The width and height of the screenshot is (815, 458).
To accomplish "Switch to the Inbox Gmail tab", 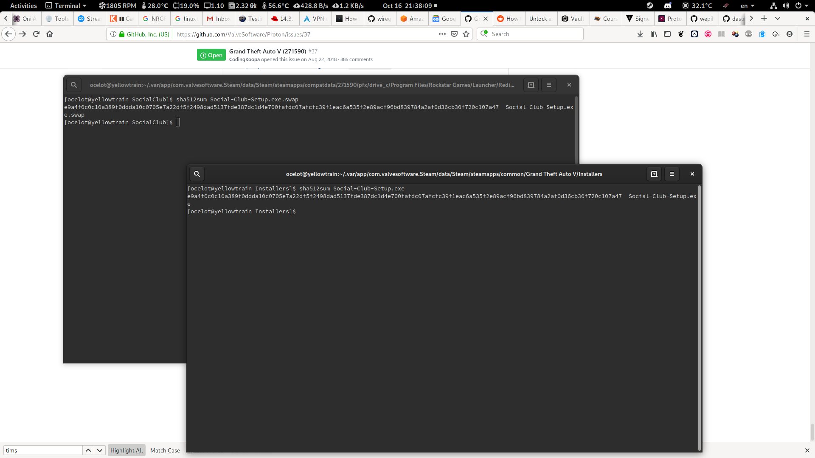I will [219, 19].
